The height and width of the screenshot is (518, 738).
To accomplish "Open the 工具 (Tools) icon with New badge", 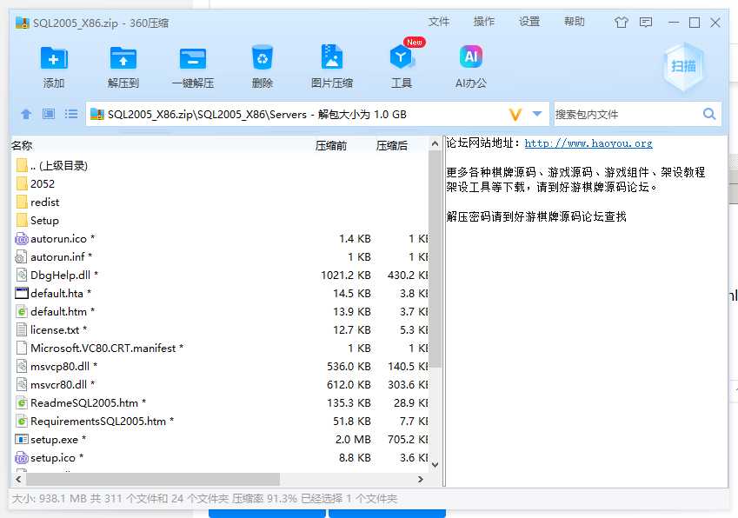I will click(401, 57).
